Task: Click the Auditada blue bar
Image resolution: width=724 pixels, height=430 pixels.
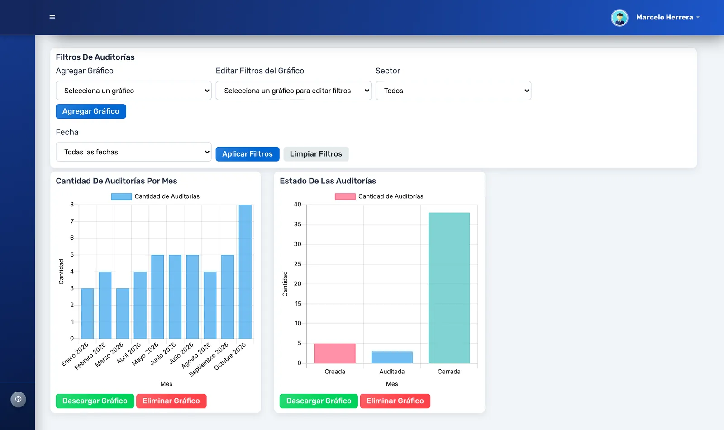Action: click(392, 357)
